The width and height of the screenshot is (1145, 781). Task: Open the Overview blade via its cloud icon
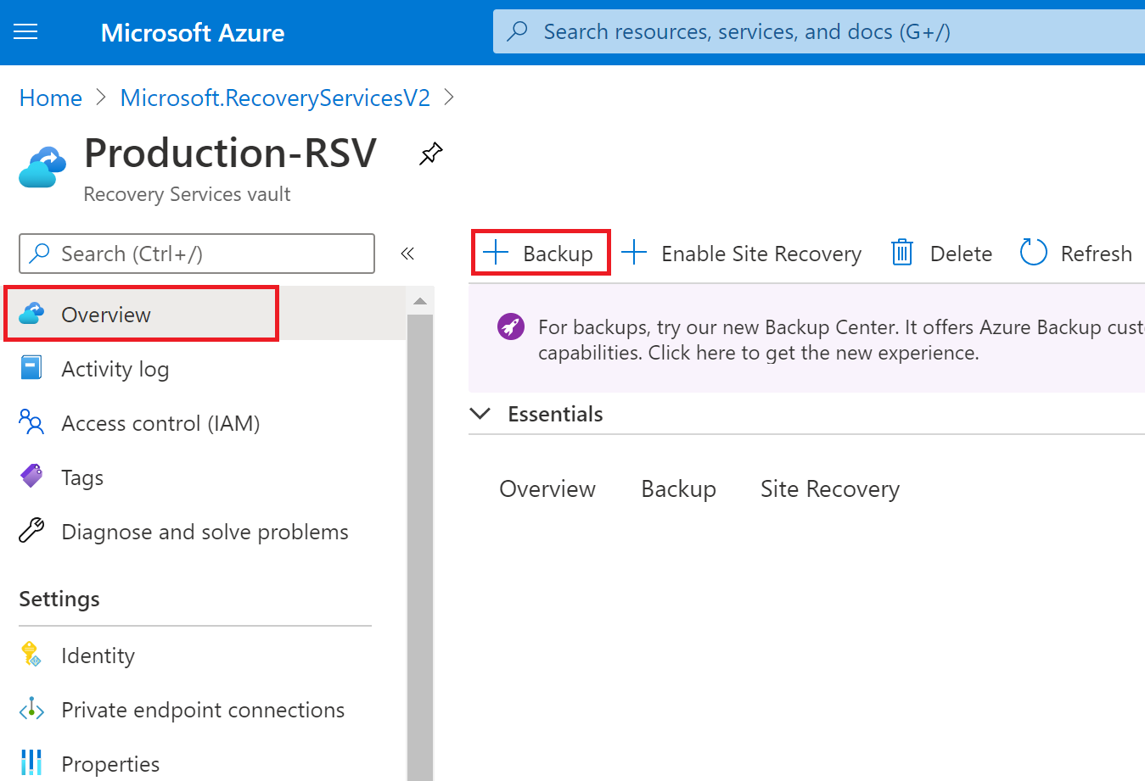(31, 313)
